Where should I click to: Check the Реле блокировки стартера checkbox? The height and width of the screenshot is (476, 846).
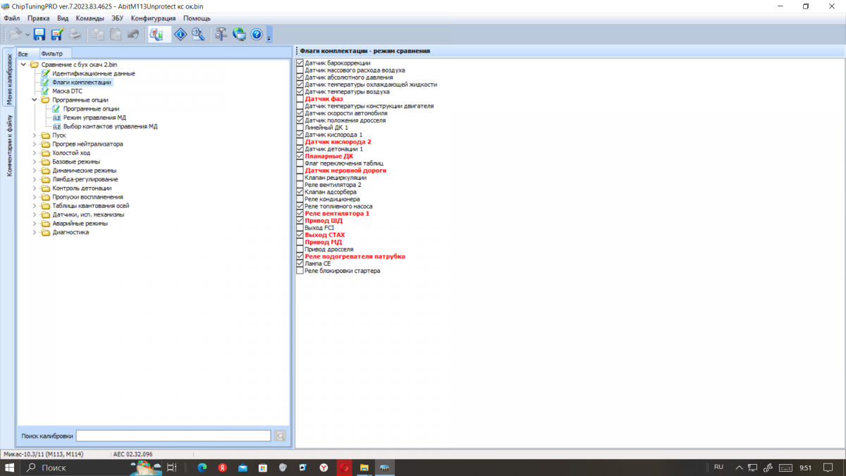(300, 271)
